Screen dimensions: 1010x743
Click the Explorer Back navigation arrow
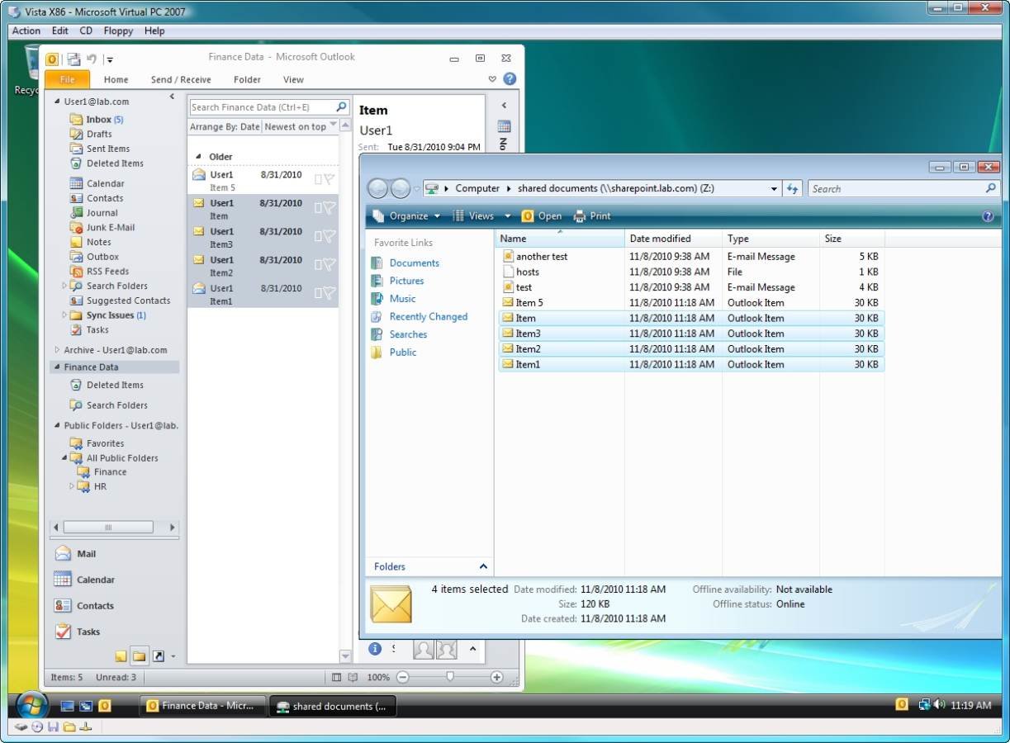(377, 188)
